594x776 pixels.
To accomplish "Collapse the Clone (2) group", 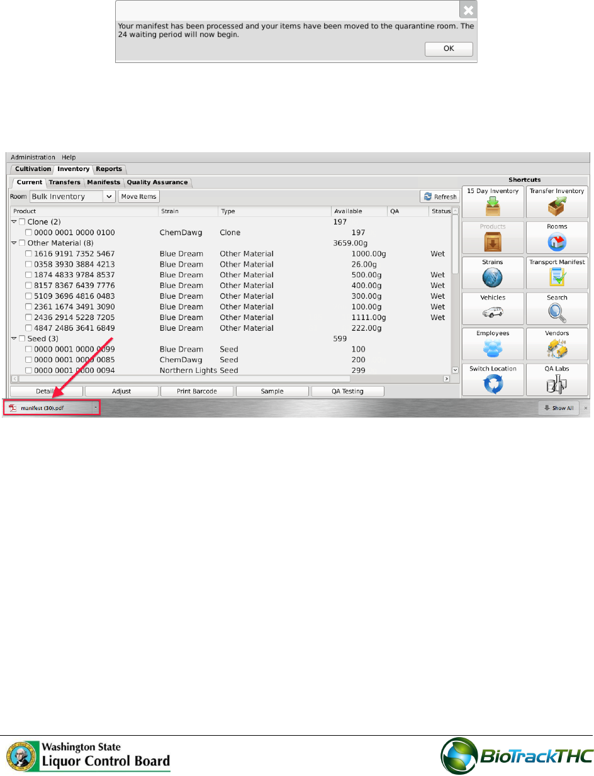I will pyautogui.click(x=14, y=222).
